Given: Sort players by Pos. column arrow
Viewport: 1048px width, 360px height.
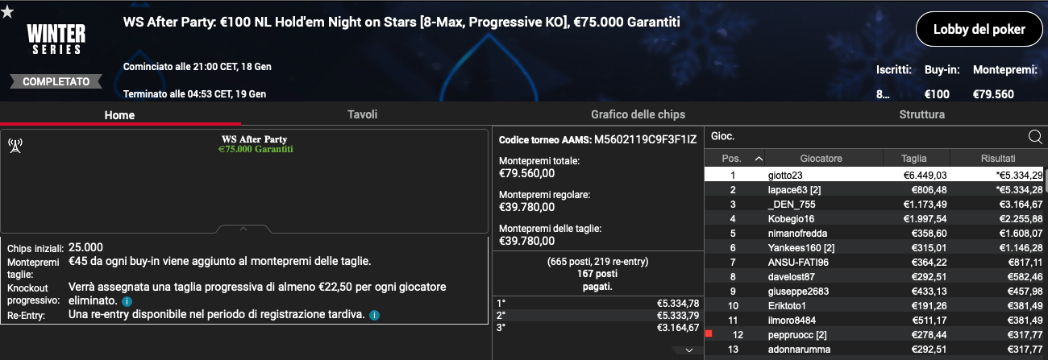Looking at the screenshot, I should pos(757,159).
